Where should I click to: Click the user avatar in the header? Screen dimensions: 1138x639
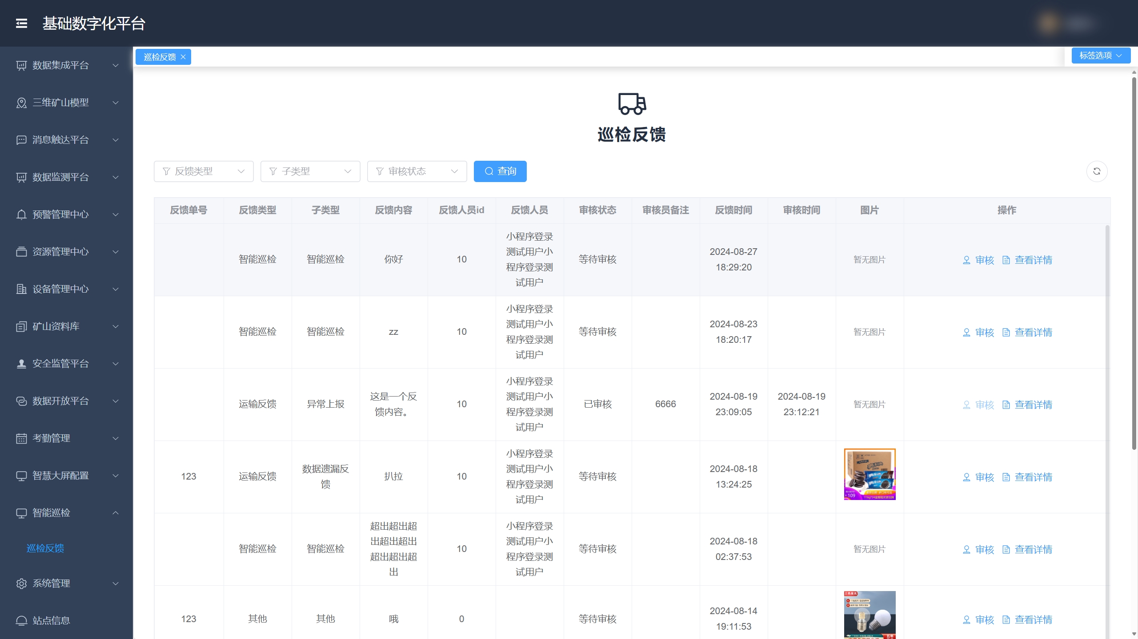coord(1048,23)
